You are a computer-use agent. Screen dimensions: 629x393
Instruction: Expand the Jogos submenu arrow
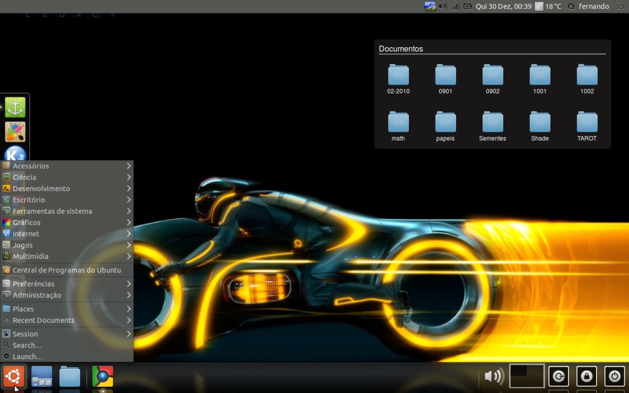[x=128, y=245]
